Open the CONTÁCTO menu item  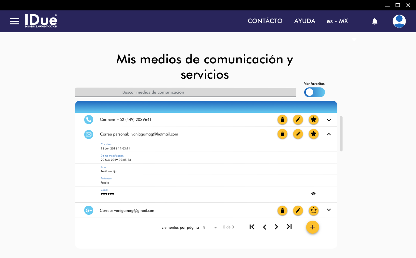265,21
